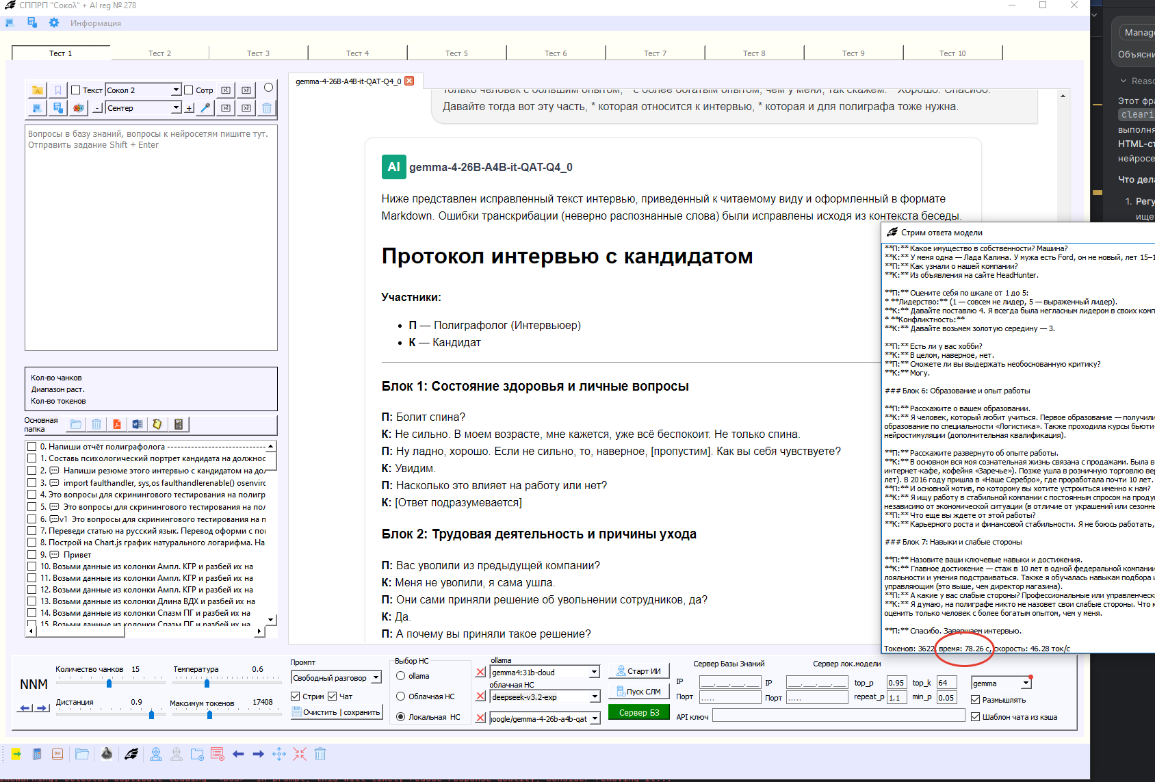Open the Сентер dropdown
The height and width of the screenshot is (782, 1155).
coord(176,107)
